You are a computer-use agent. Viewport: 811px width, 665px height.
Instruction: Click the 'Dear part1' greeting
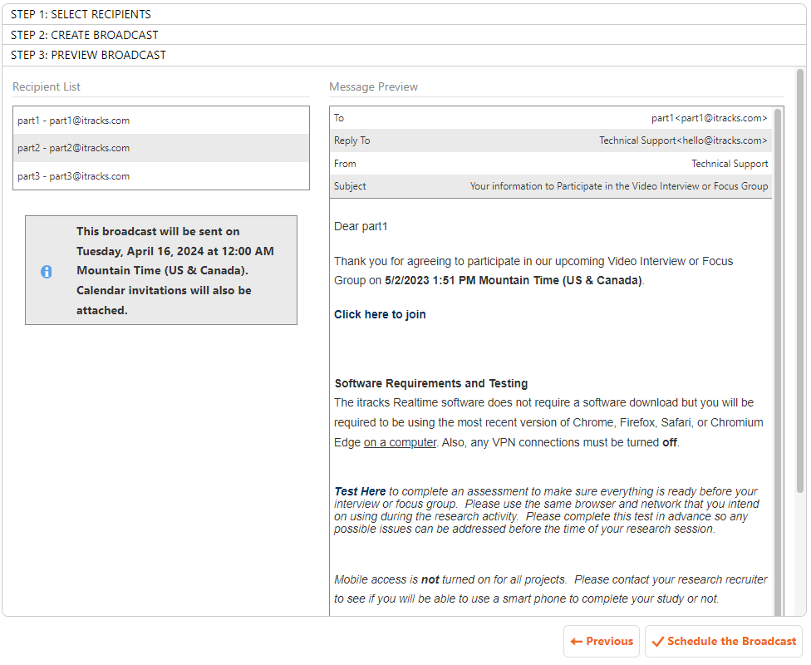361,227
